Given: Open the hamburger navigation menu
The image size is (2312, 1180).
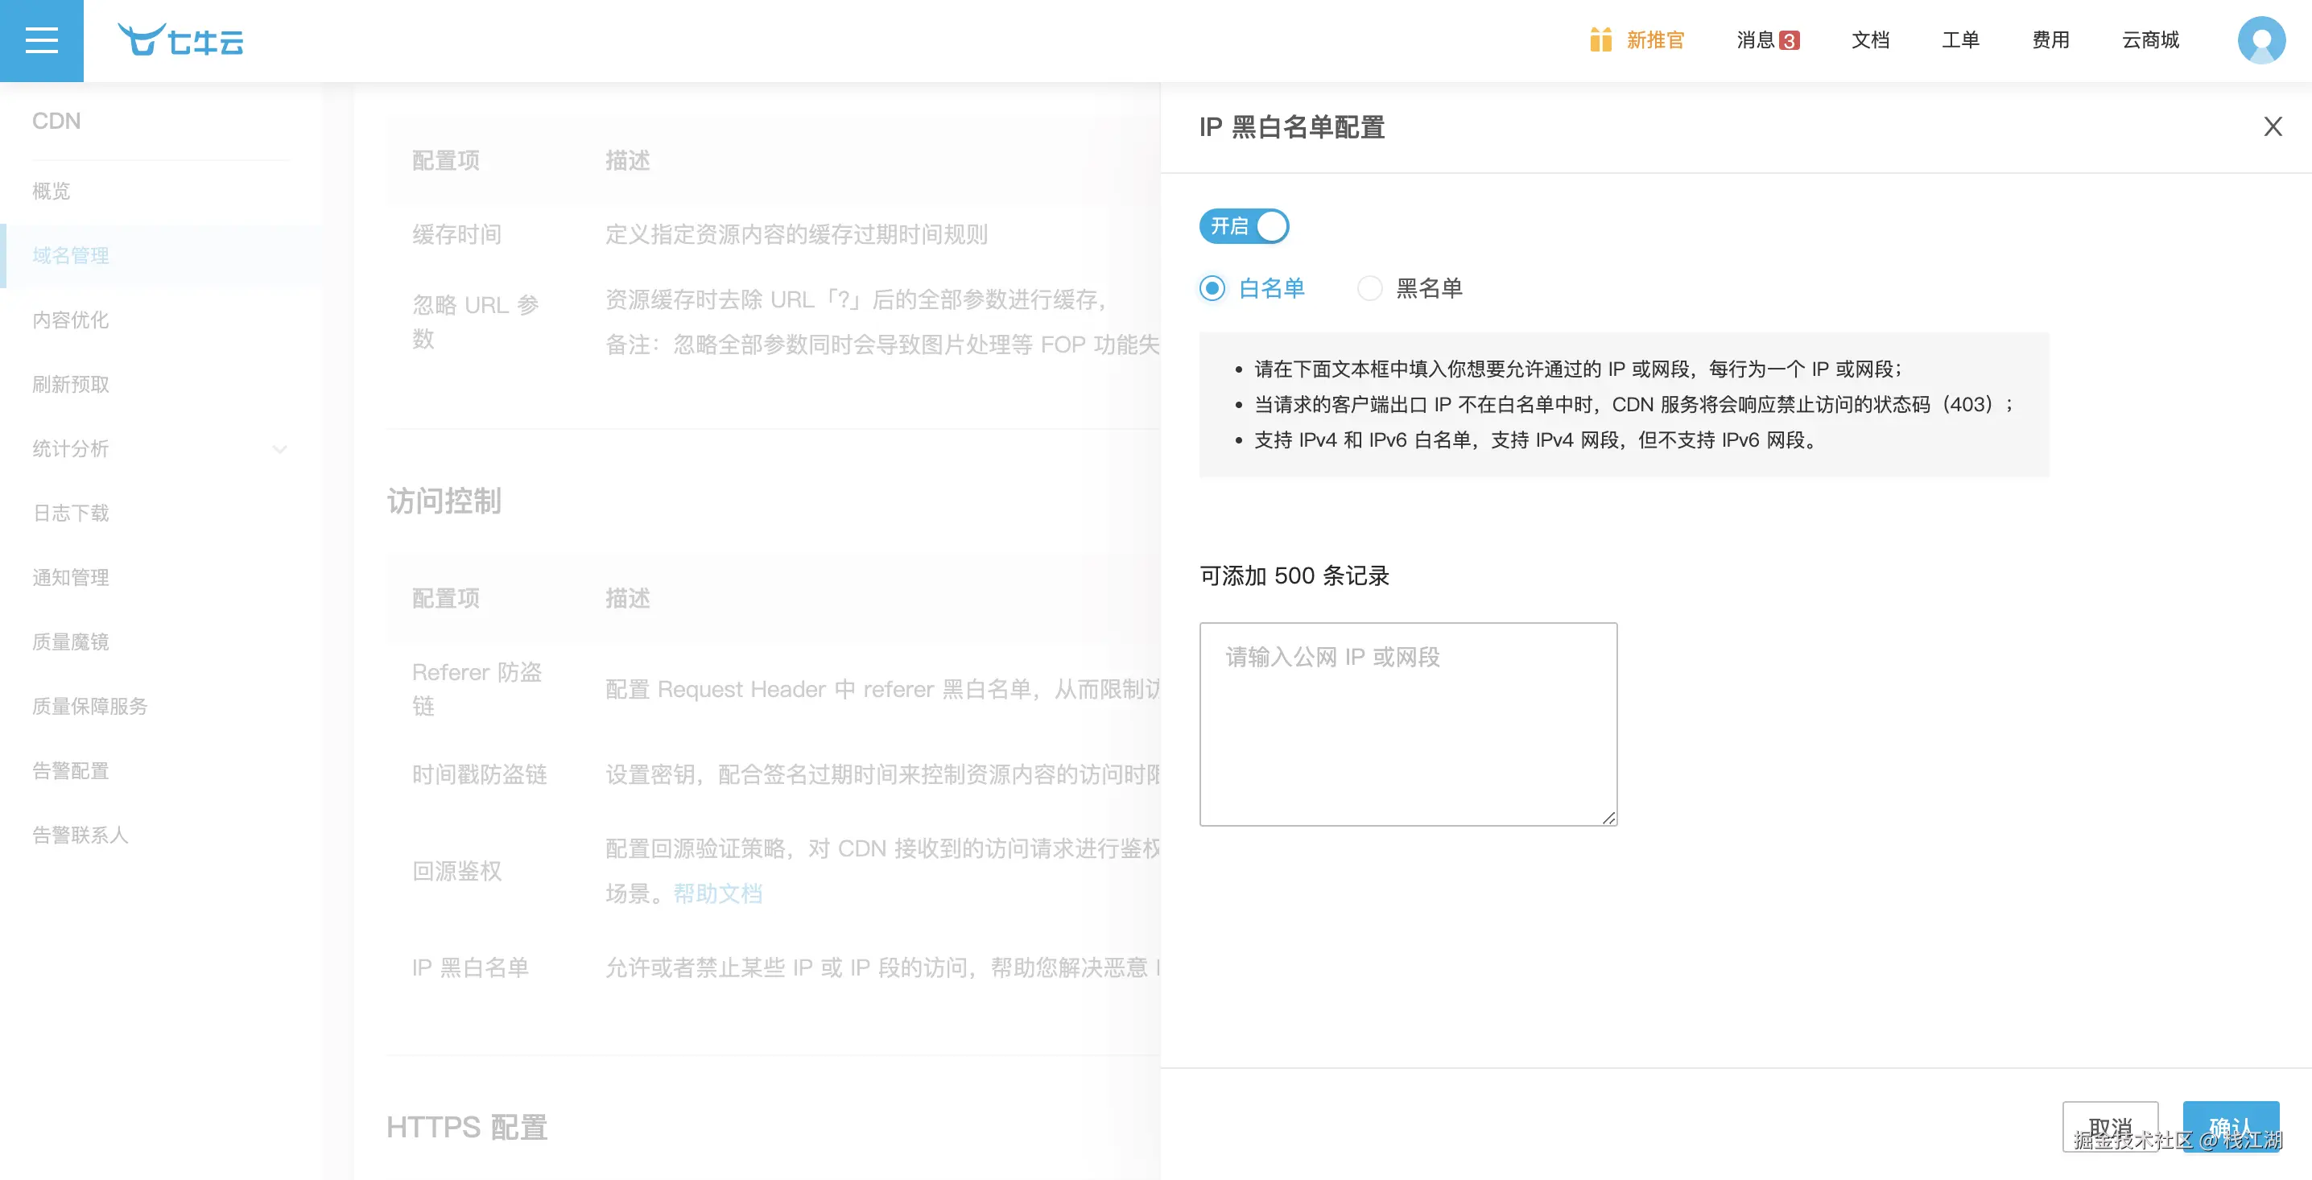Looking at the screenshot, I should coord(41,40).
